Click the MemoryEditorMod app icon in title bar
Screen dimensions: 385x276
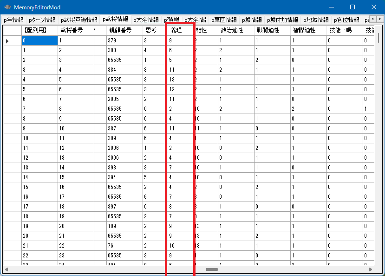tap(7, 7)
